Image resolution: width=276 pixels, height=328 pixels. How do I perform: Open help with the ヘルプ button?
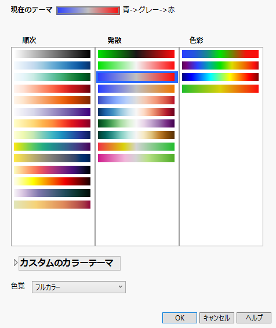254,318
